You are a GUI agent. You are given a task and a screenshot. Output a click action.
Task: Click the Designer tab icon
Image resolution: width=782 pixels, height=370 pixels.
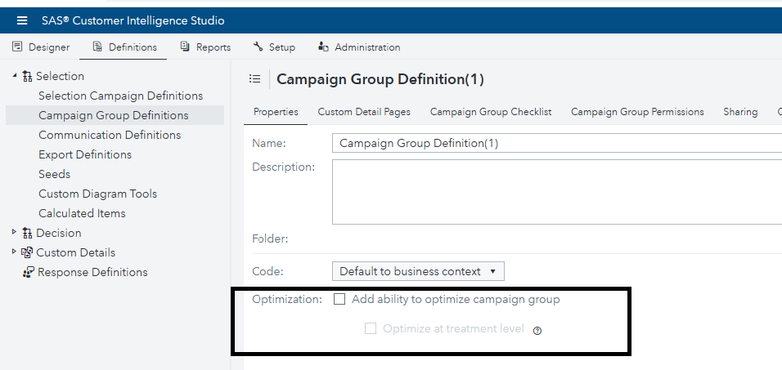[x=17, y=47]
